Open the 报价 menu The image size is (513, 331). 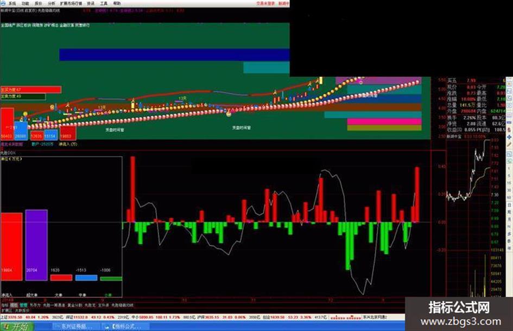click(x=39, y=3)
